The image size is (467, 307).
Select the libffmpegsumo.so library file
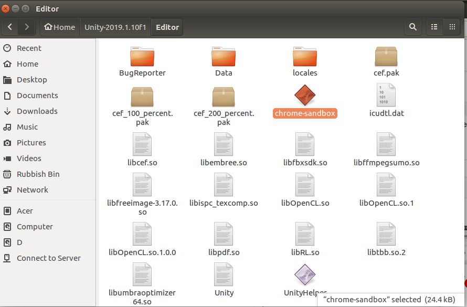(386, 144)
